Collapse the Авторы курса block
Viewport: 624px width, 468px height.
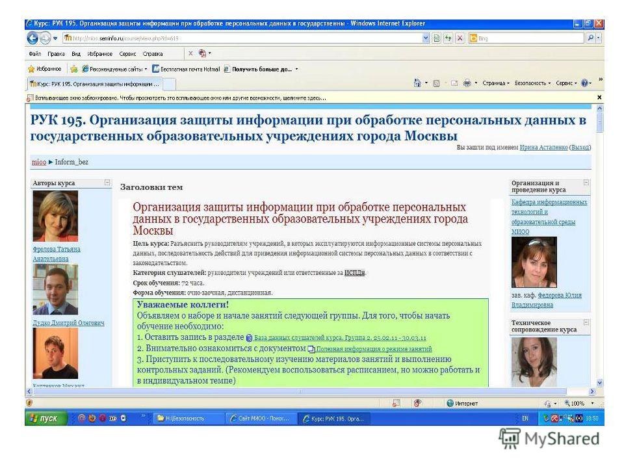[107, 183]
